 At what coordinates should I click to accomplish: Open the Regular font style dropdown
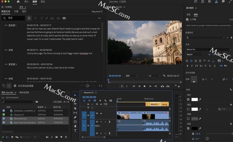click(195, 54)
